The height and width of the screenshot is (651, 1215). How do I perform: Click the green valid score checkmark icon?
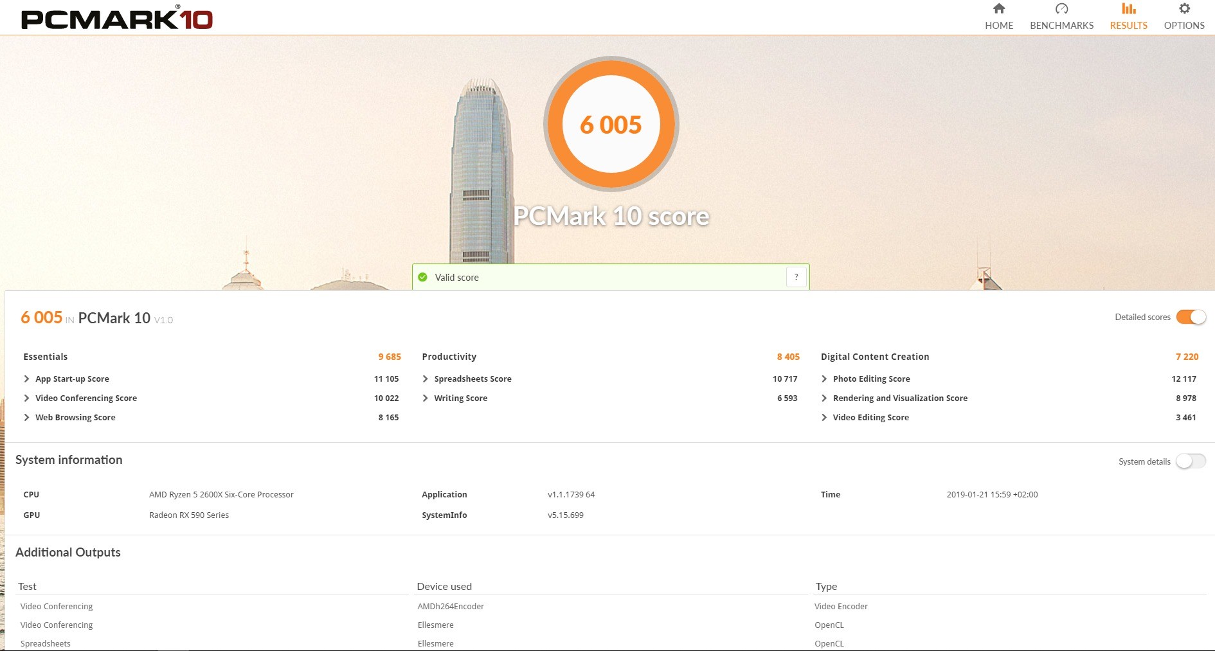pos(422,278)
